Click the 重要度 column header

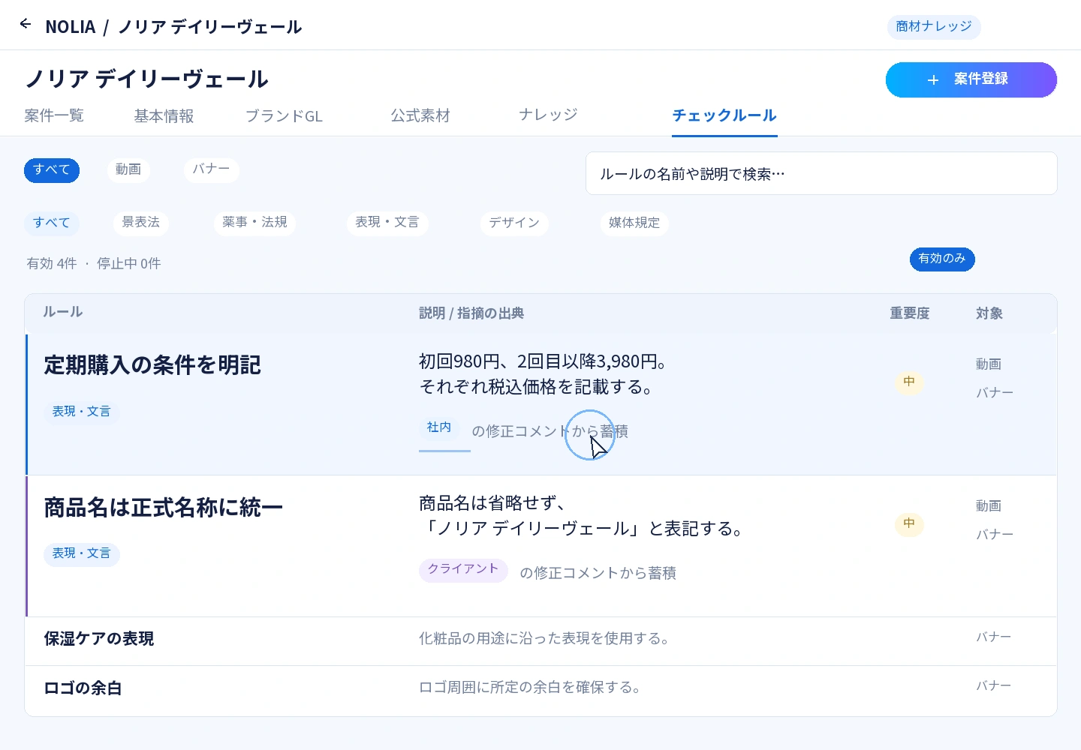[x=910, y=313]
